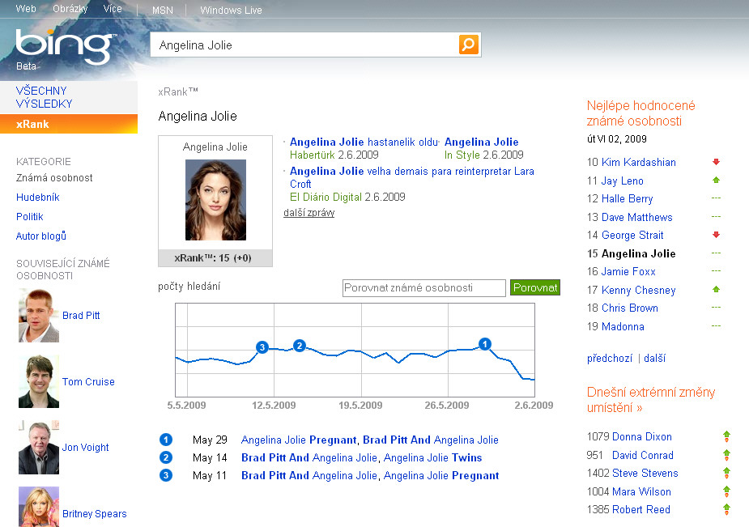Image resolution: width=749 pixels, height=527 pixels.
Task: Open the Britney Spears related person link
Action: coord(95,513)
